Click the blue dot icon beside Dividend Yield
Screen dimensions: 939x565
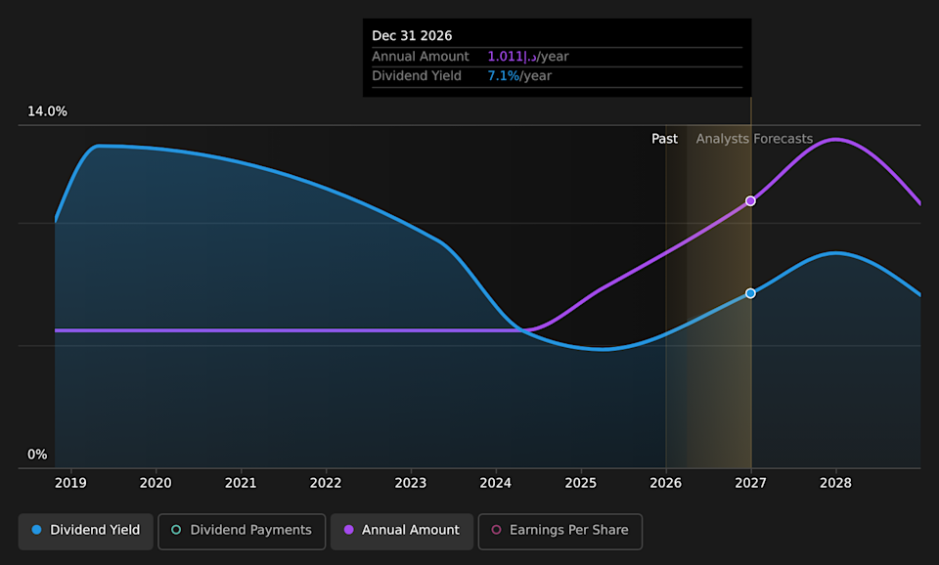point(36,531)
